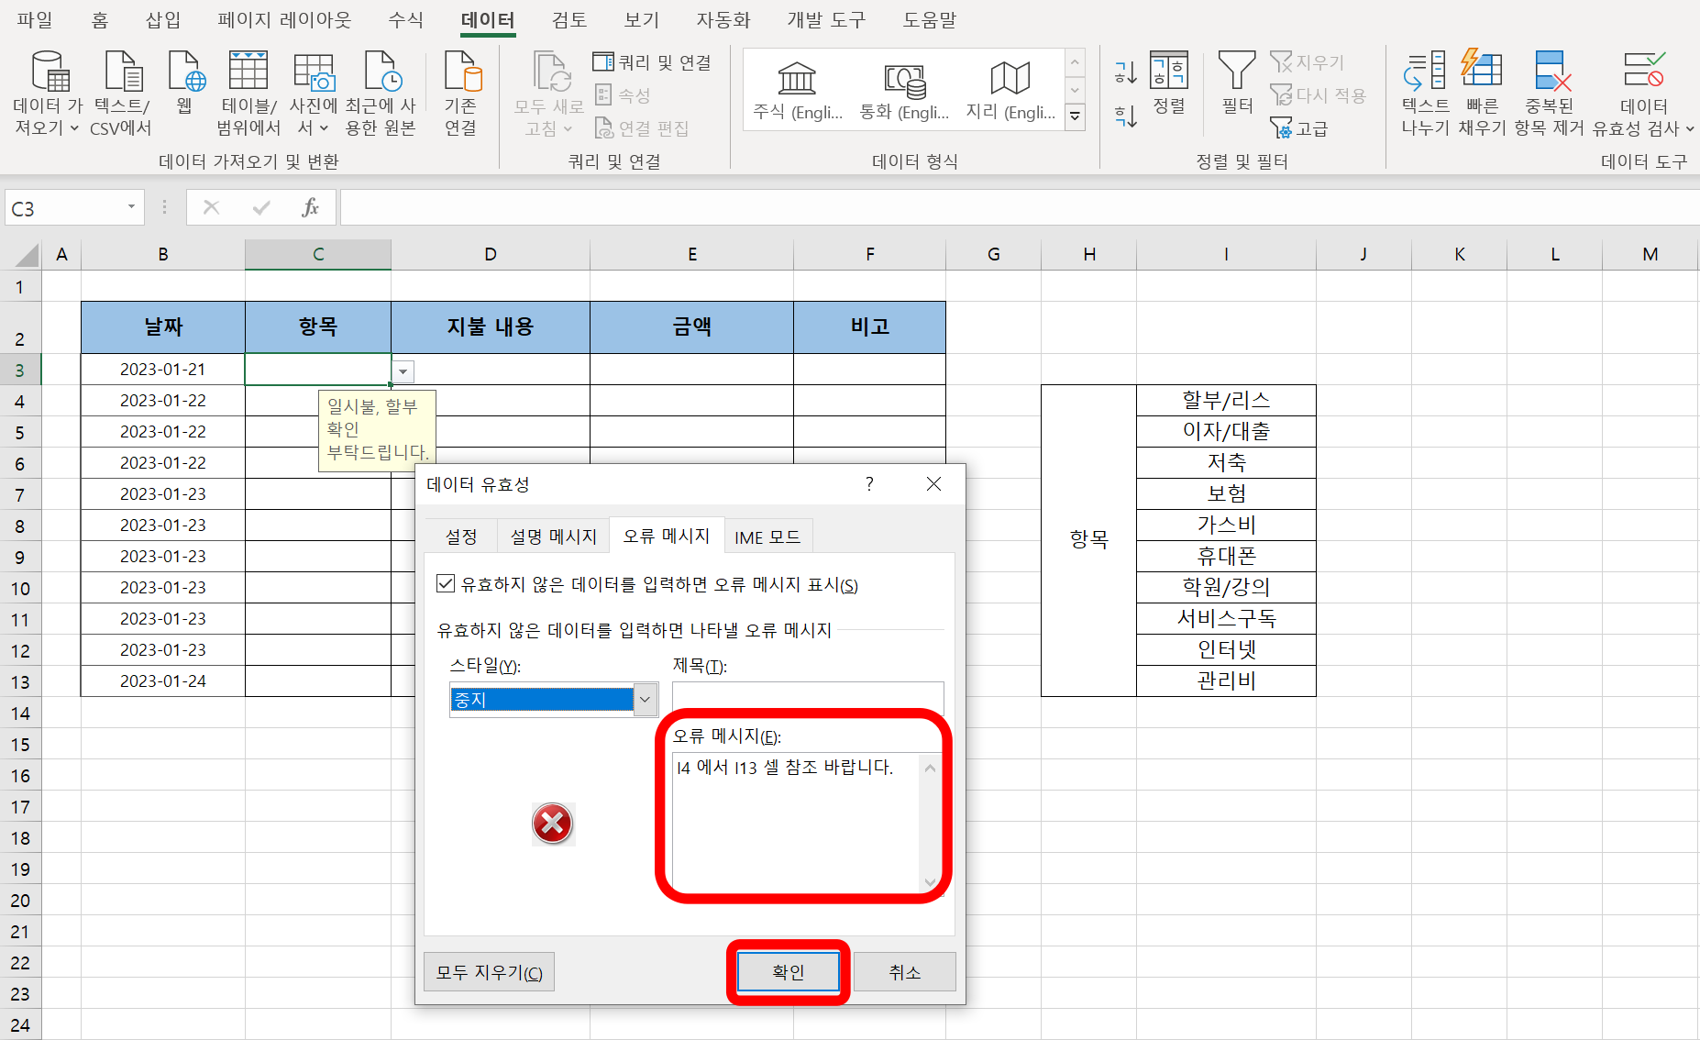Open the 파일 ribbon tab

[x=35, y=20]
